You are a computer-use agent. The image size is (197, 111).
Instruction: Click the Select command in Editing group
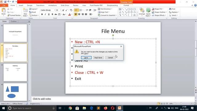[173, 15]
